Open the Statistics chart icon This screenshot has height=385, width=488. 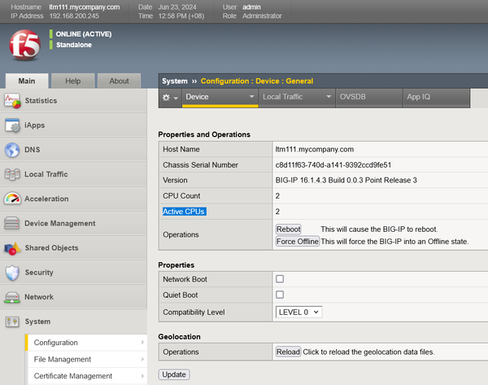[12, 101]
